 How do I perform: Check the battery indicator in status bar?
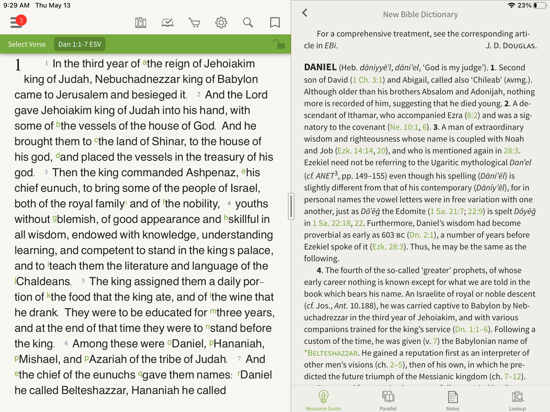tap(540, 5)
